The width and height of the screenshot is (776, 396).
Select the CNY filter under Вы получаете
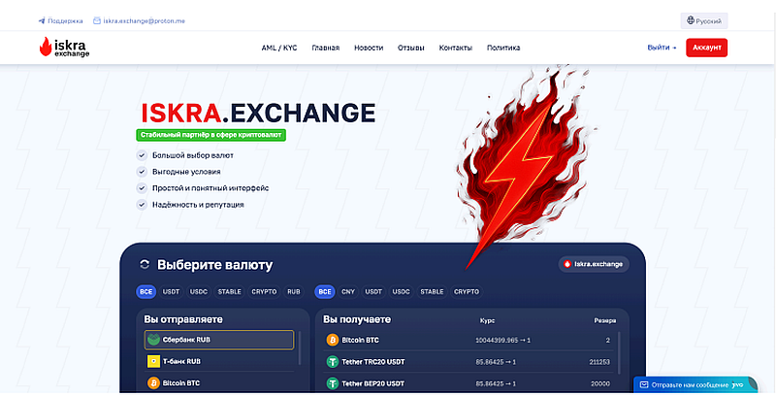348,291
